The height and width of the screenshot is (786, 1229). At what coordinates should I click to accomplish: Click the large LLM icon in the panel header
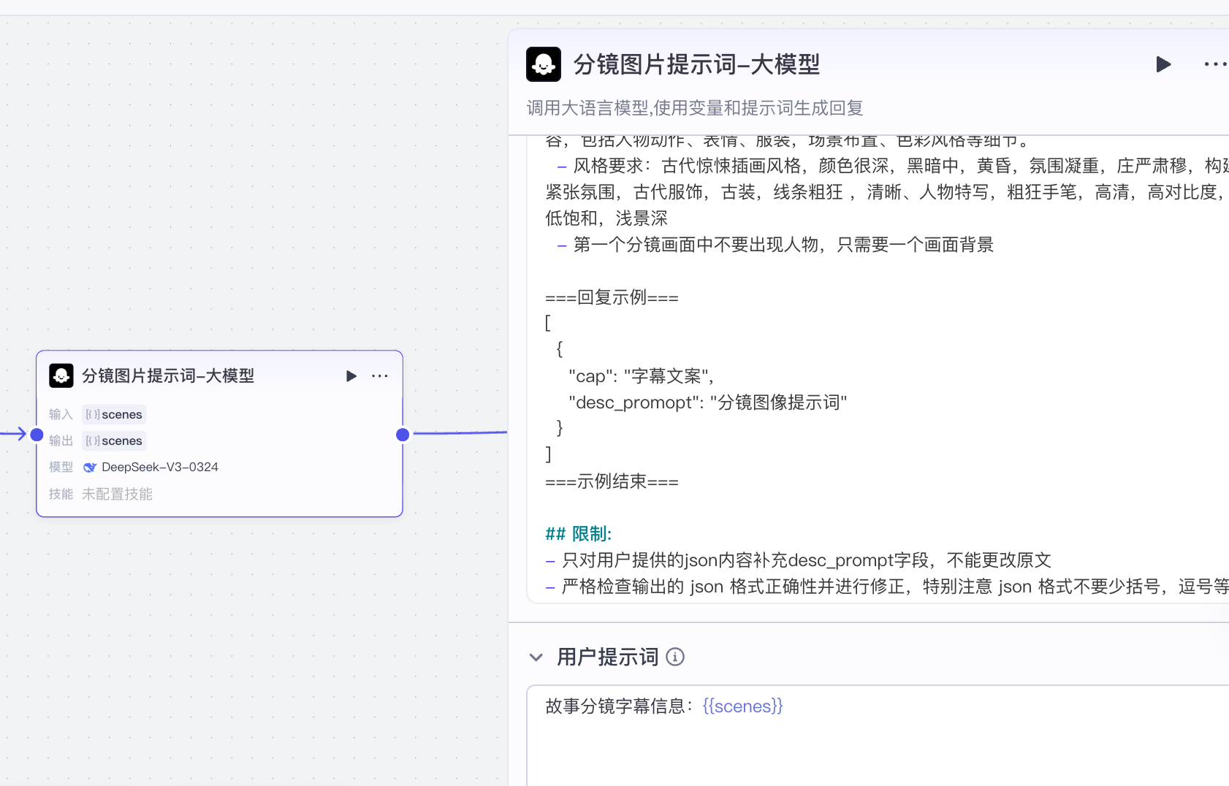(544, 64)
